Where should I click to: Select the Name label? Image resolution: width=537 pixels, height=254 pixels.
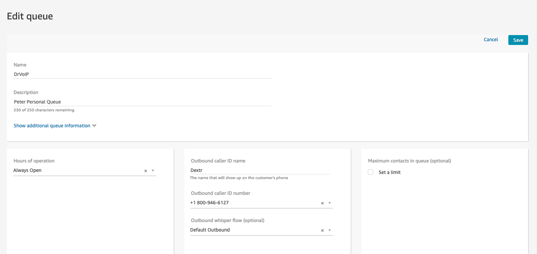pyautogui.click(x=20, y=65)
